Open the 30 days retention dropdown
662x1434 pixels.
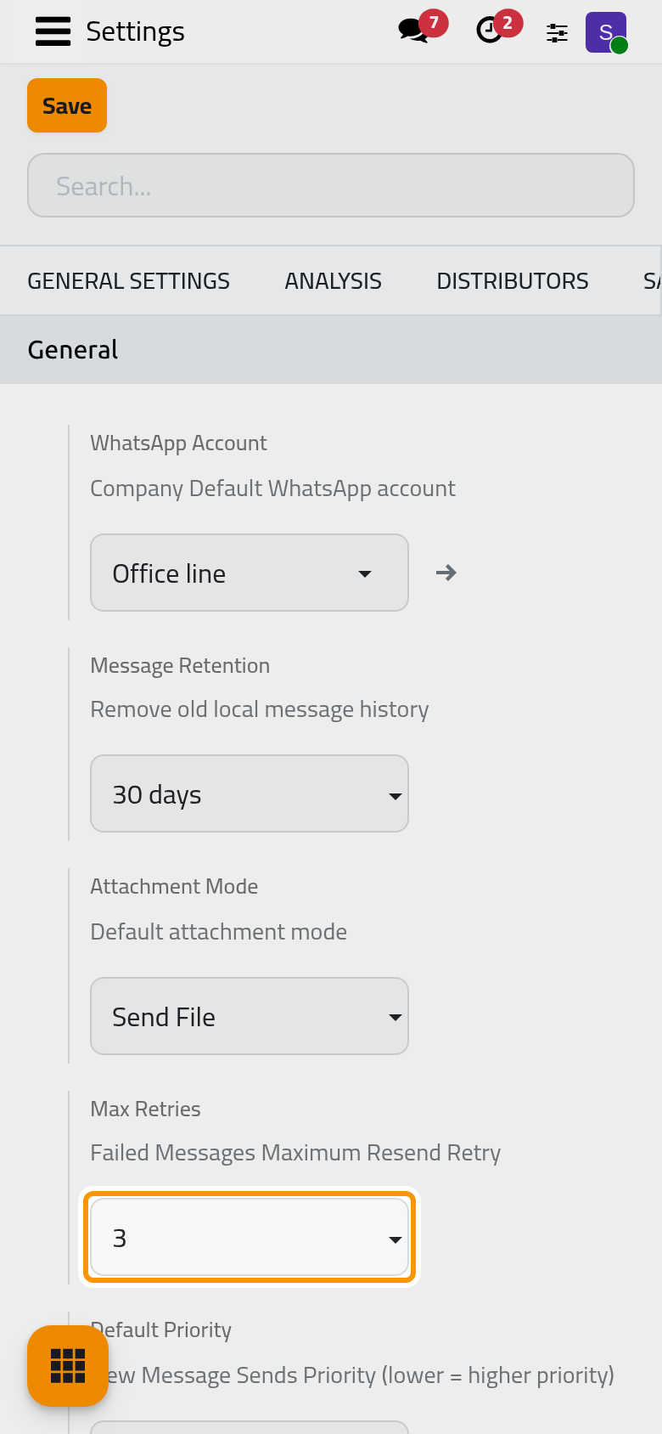(250, 793)
